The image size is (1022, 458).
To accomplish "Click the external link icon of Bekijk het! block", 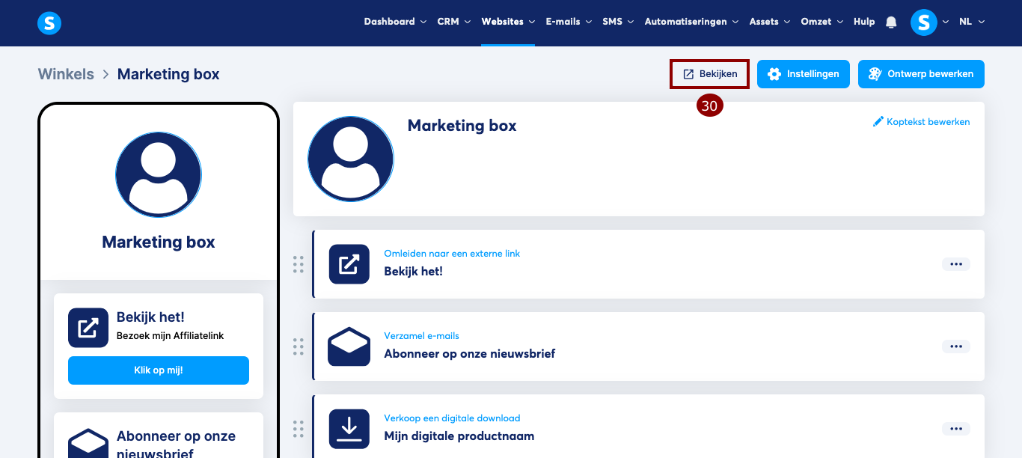I will (349, 264).
